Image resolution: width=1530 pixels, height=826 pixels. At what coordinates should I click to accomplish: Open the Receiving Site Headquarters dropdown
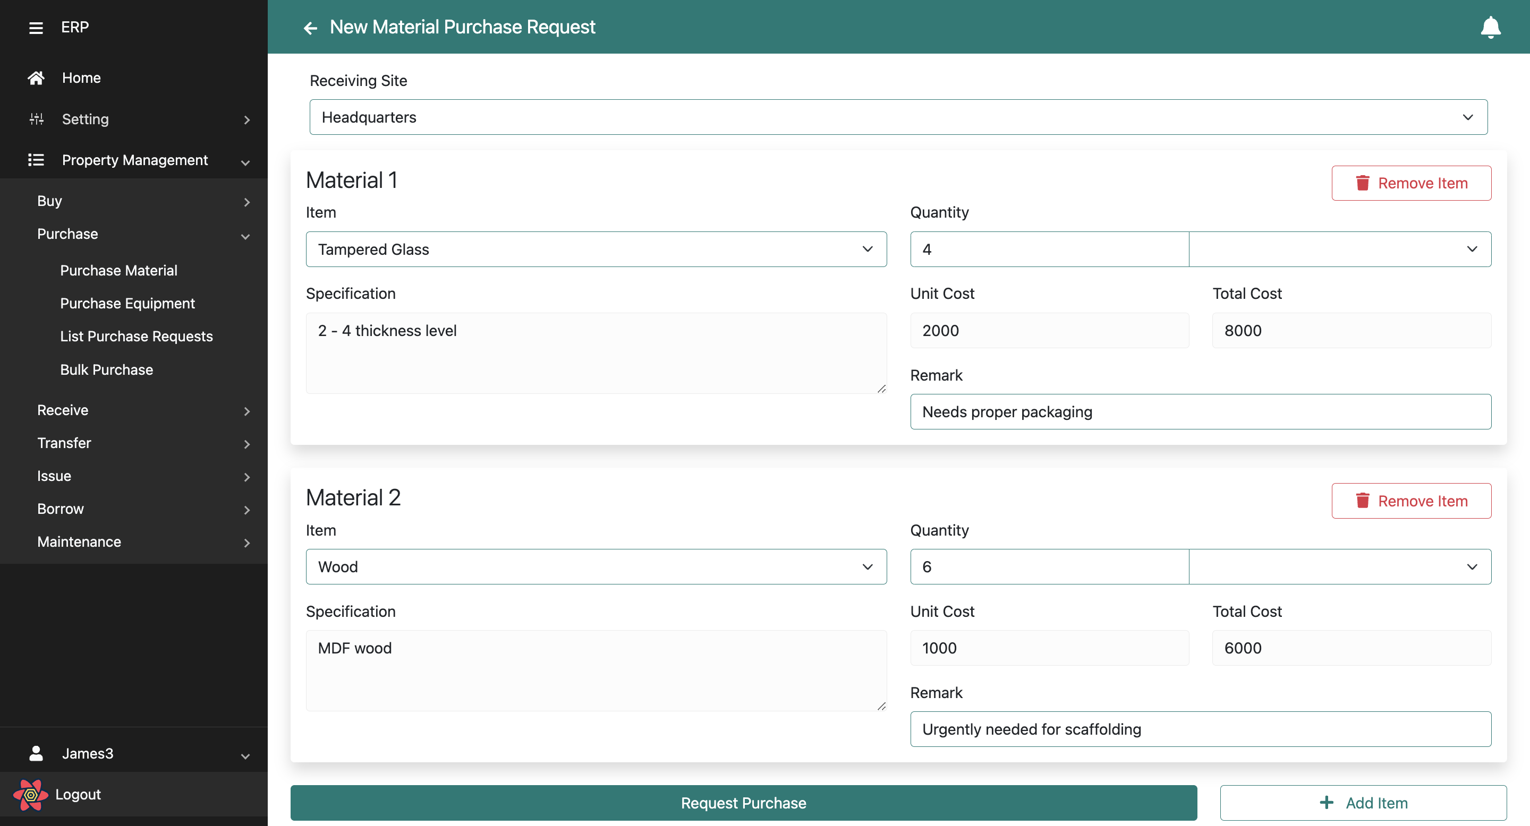898,117
